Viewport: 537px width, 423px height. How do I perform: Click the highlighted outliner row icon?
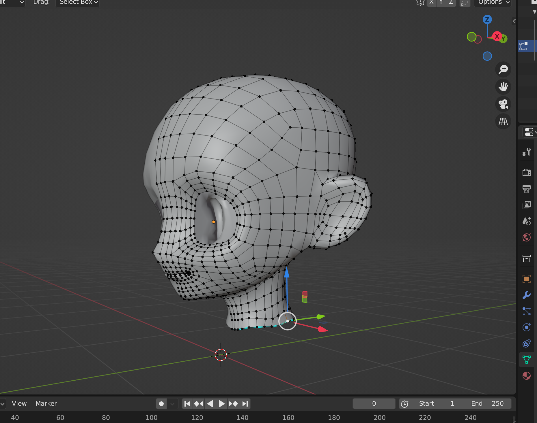point(523,46)
